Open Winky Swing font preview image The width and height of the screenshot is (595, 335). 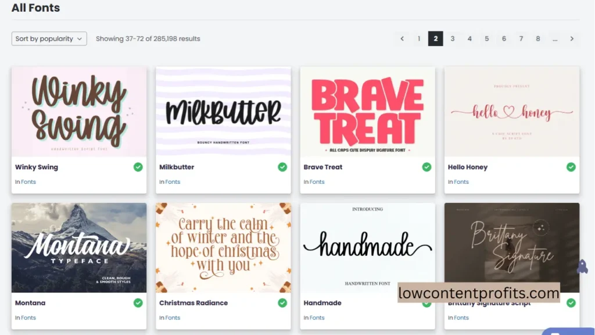pos(79,112)
